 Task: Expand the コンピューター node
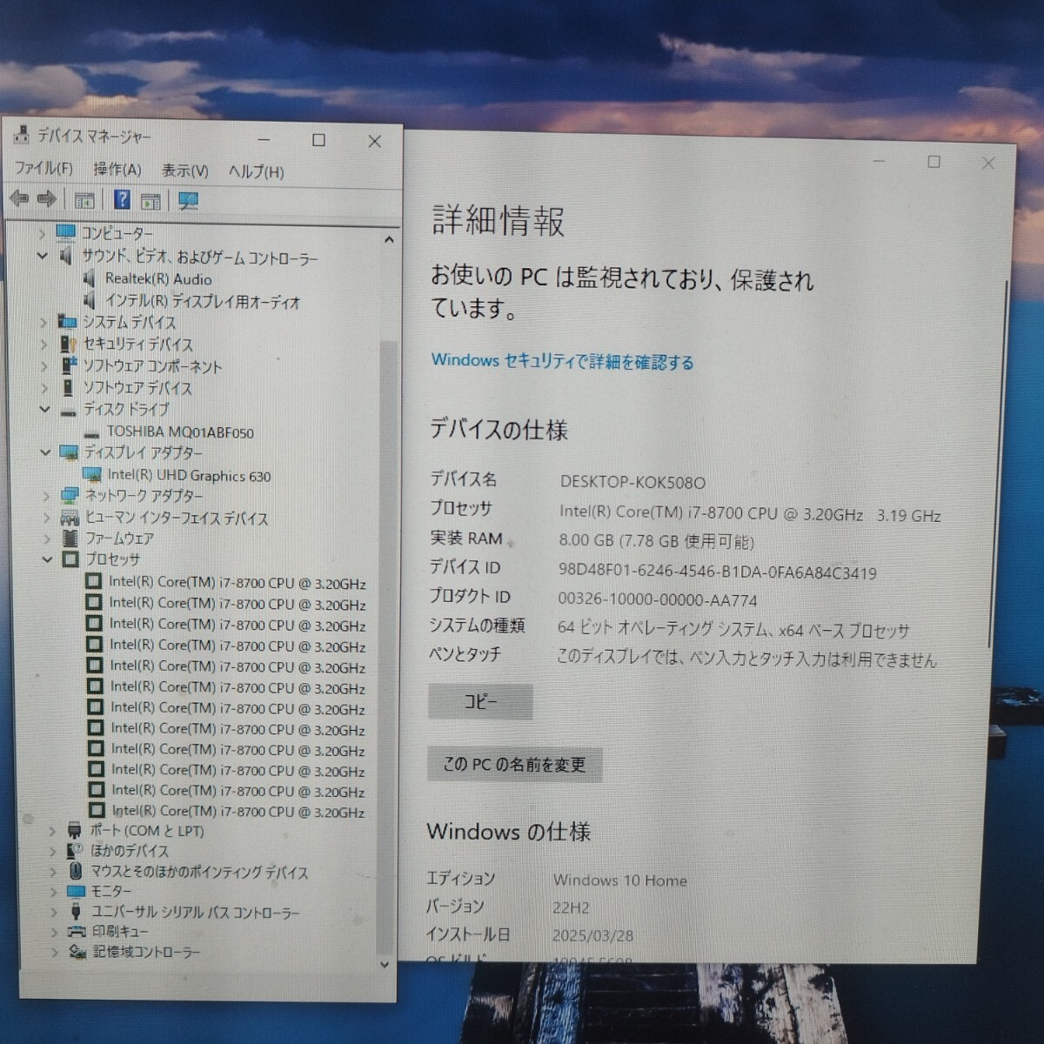coord(42,232)
